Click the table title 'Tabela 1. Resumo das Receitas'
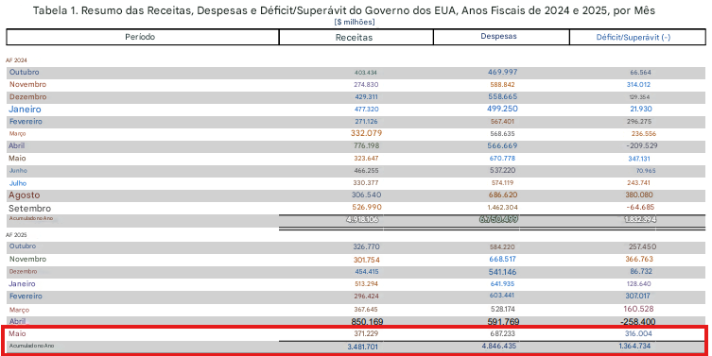This screenshot has height=356, width=712. pos(344,10)
